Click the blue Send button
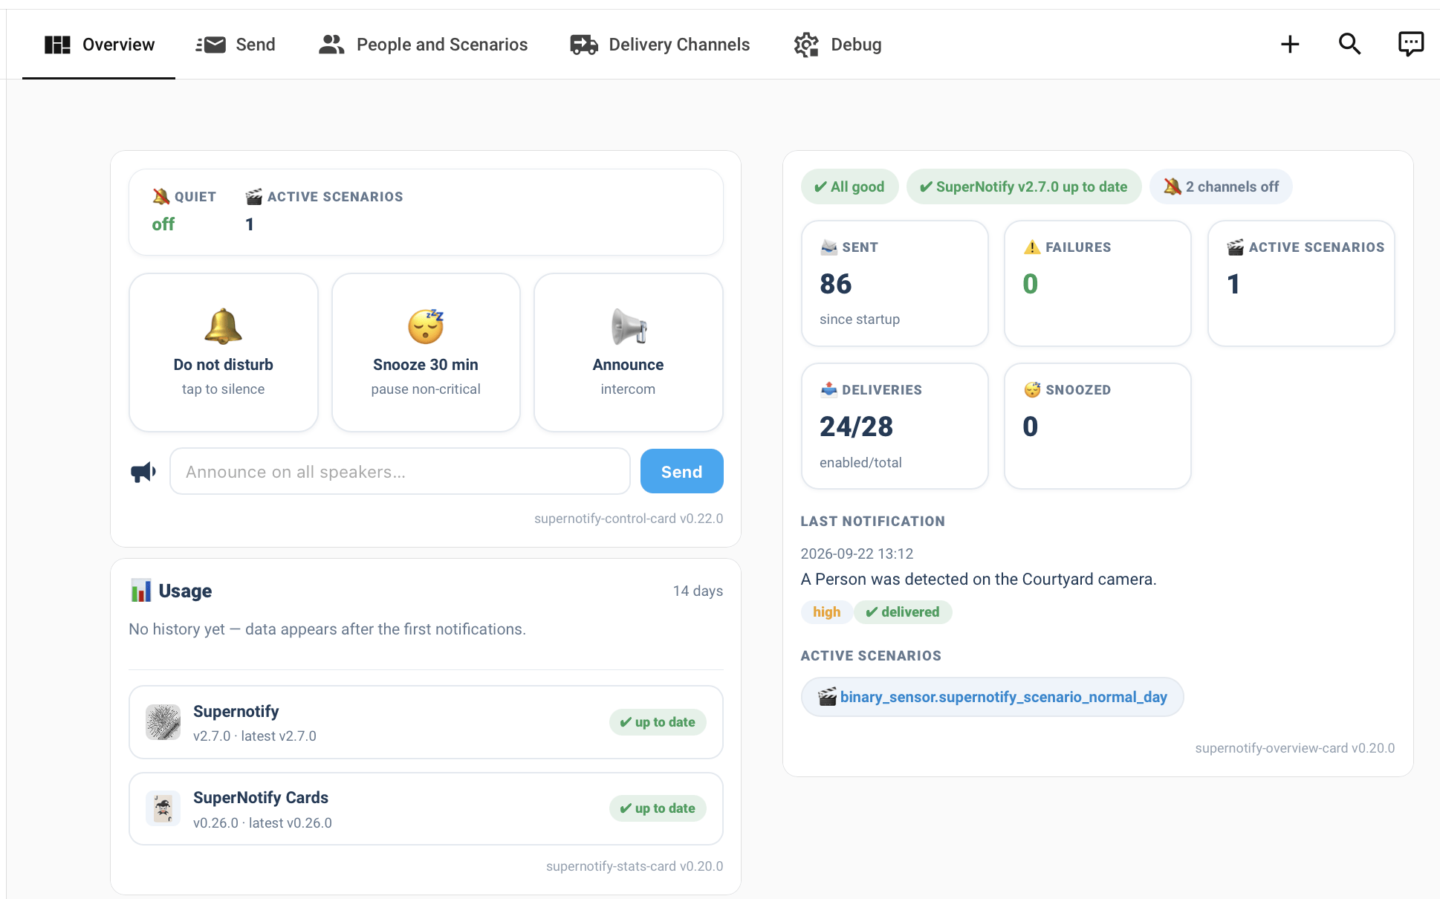Viewport: 1440px width, 899px height. 681,471
